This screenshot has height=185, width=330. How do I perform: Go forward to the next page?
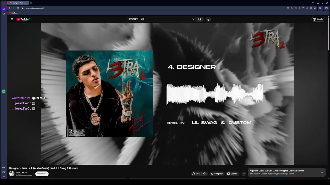13,8
